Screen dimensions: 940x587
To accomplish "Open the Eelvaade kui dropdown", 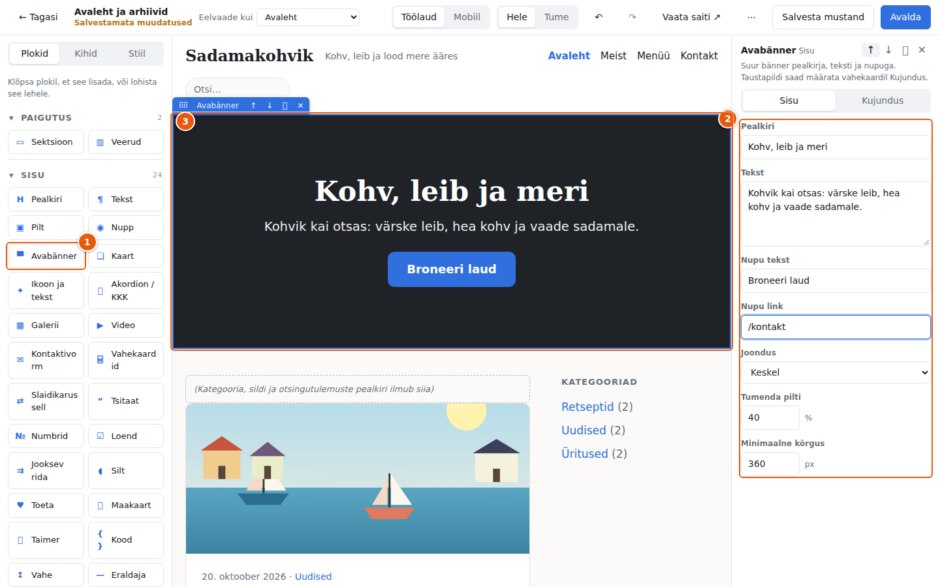I will coord(308,17).
